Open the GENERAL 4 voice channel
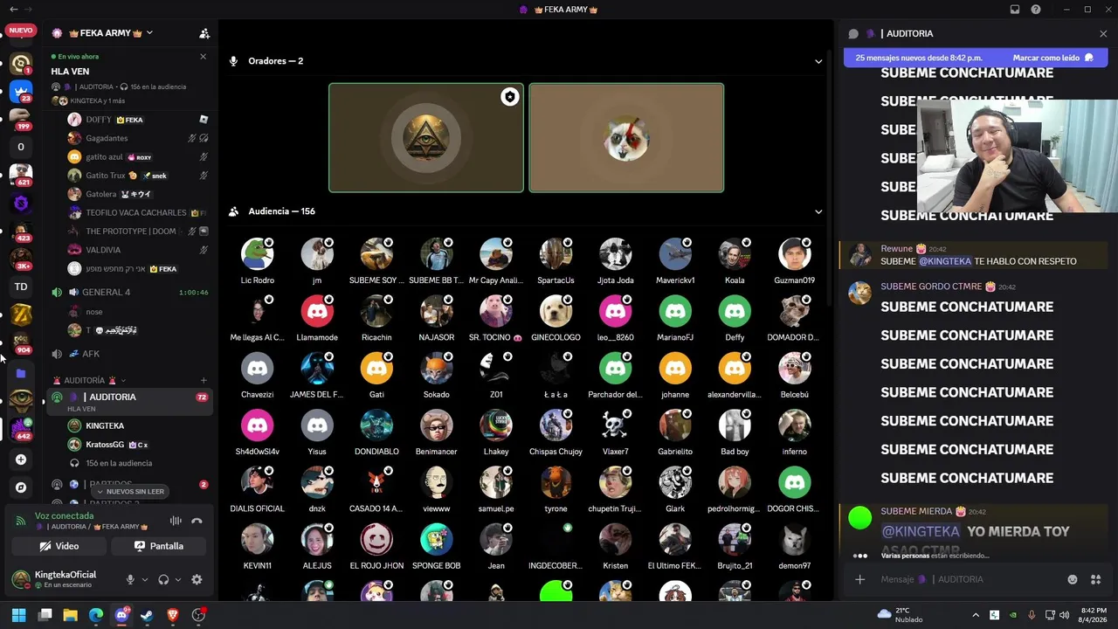Screen dimensions: 1118x629 point(129,292)
